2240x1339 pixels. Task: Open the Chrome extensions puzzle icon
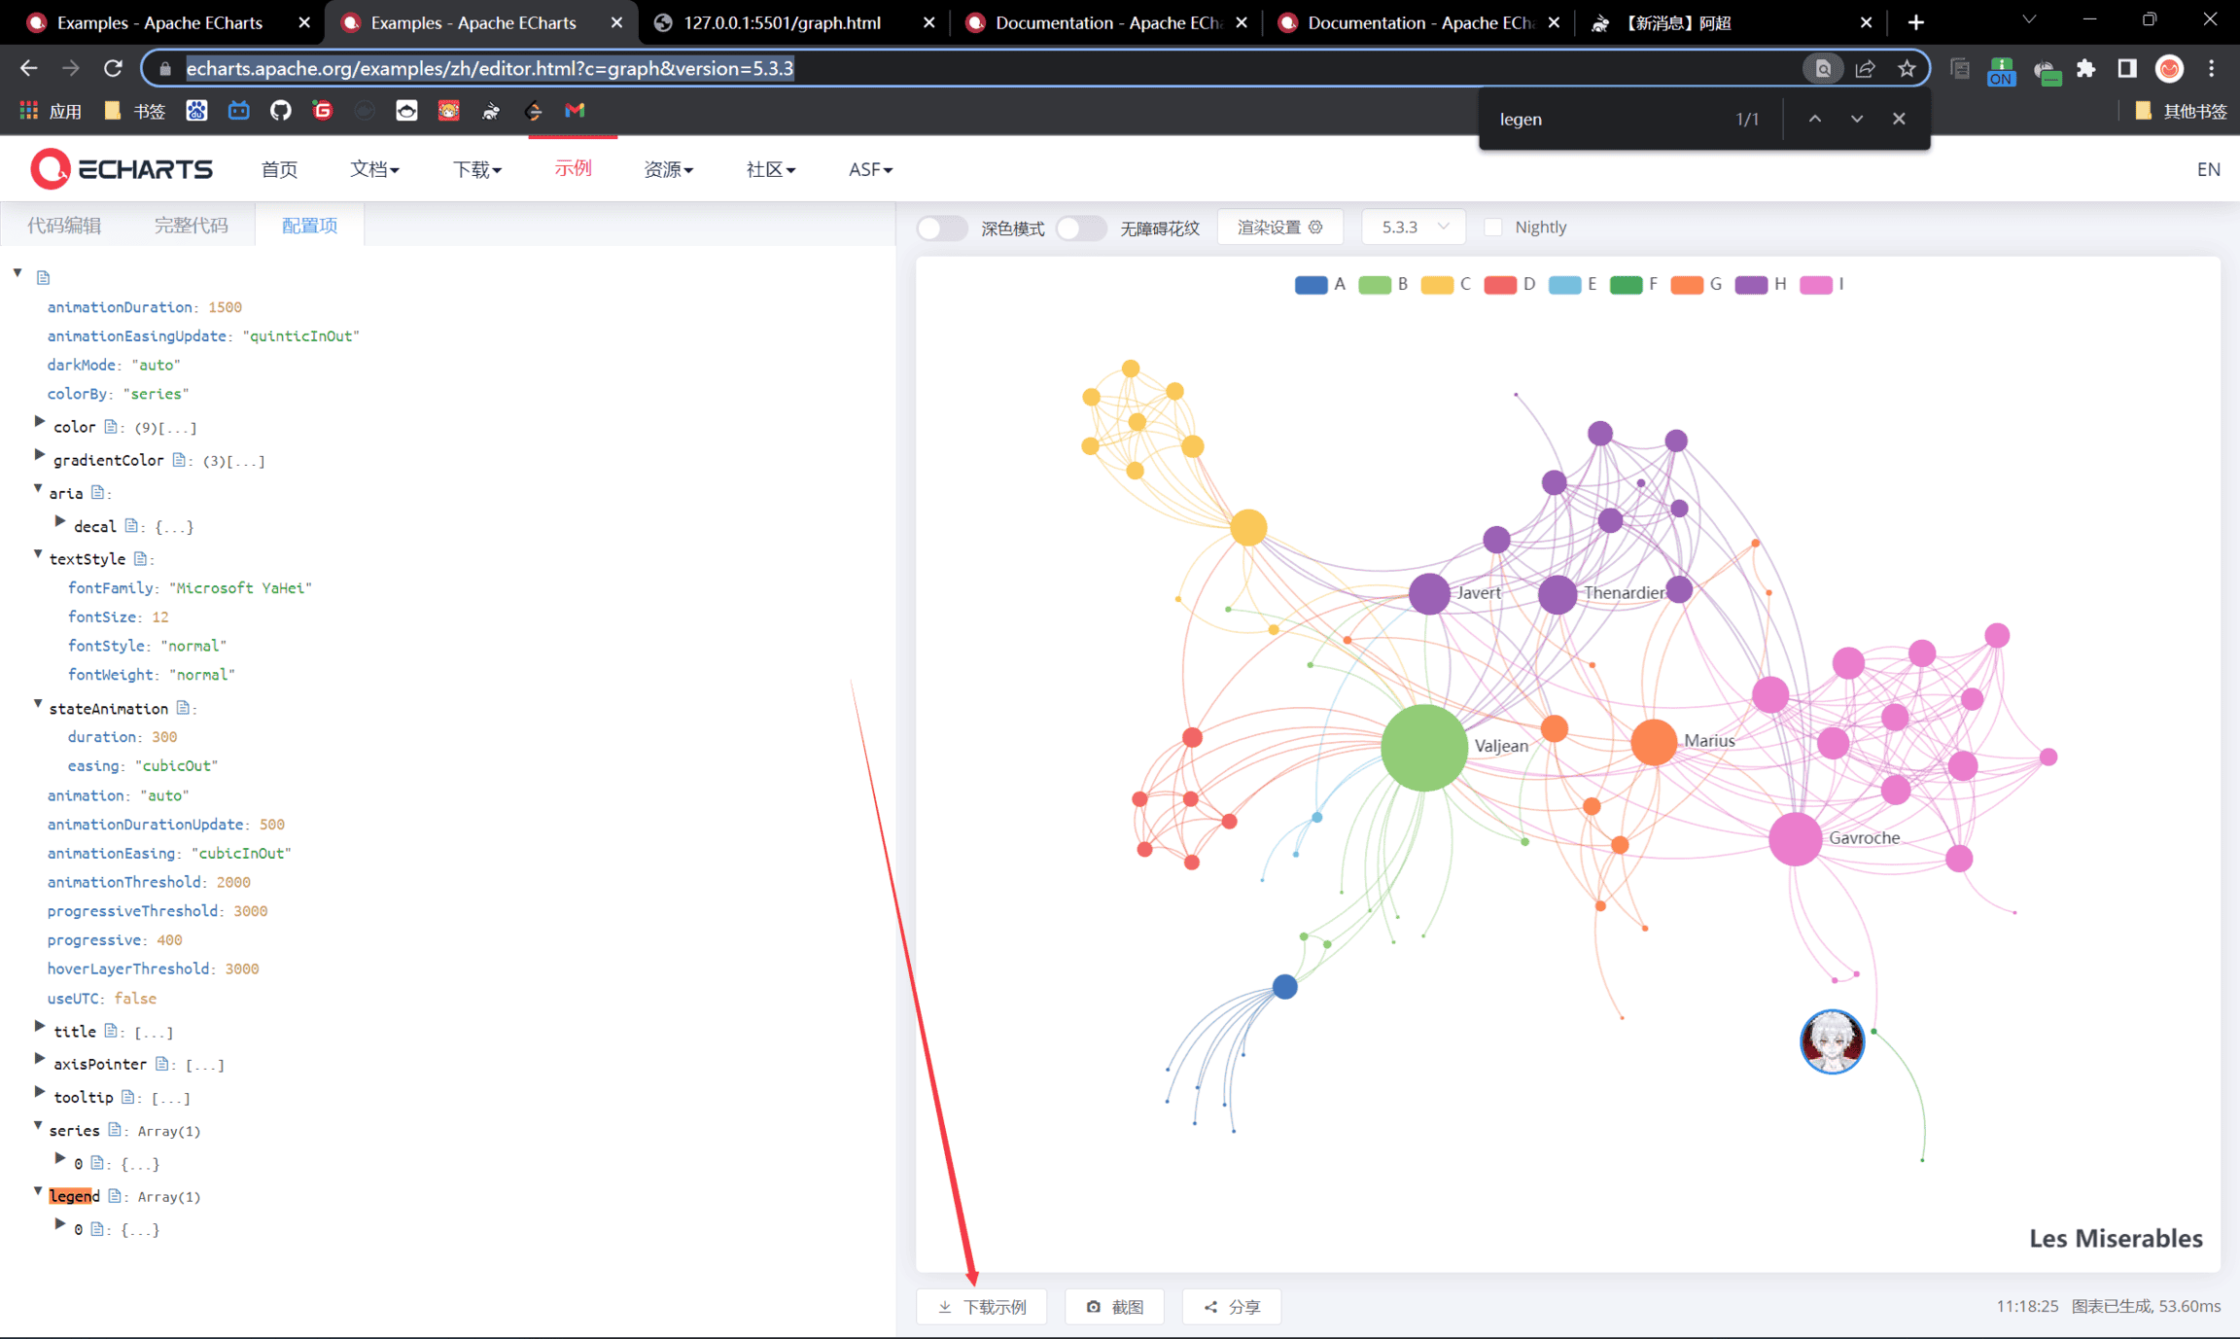click(2086, 68)
